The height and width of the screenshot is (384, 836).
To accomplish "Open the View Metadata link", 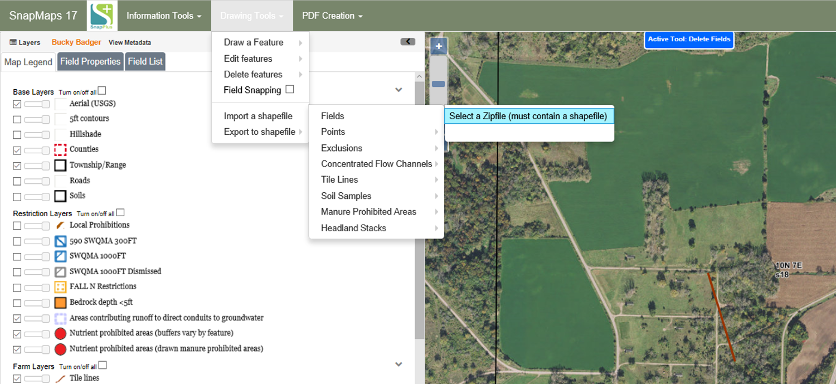I will 130,42.
